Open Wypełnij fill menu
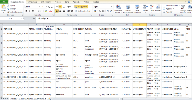The width and height of the screenshot is (192, 102). [168, 9]
